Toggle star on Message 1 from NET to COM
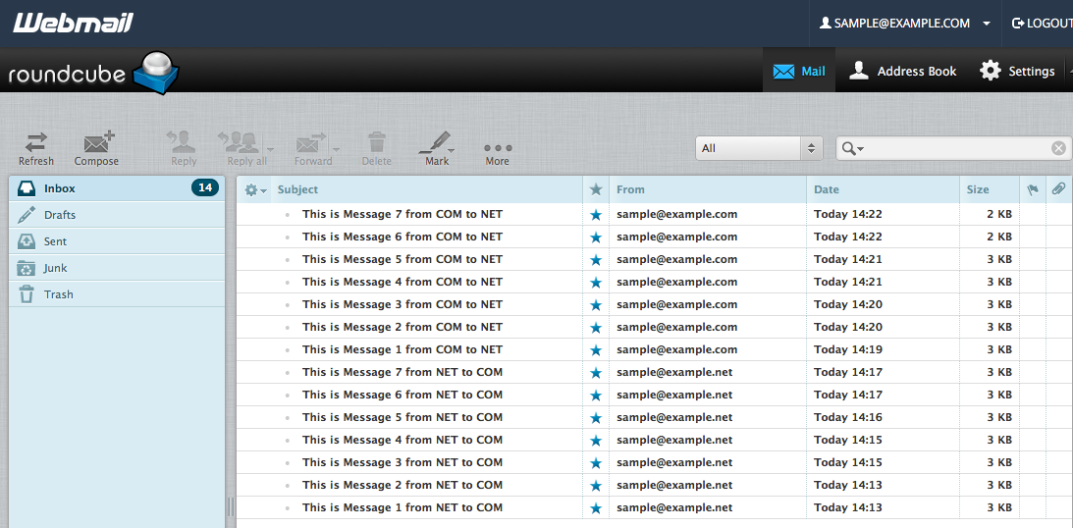This screenshot has width=1073, height=528. (x=596, y=508)
